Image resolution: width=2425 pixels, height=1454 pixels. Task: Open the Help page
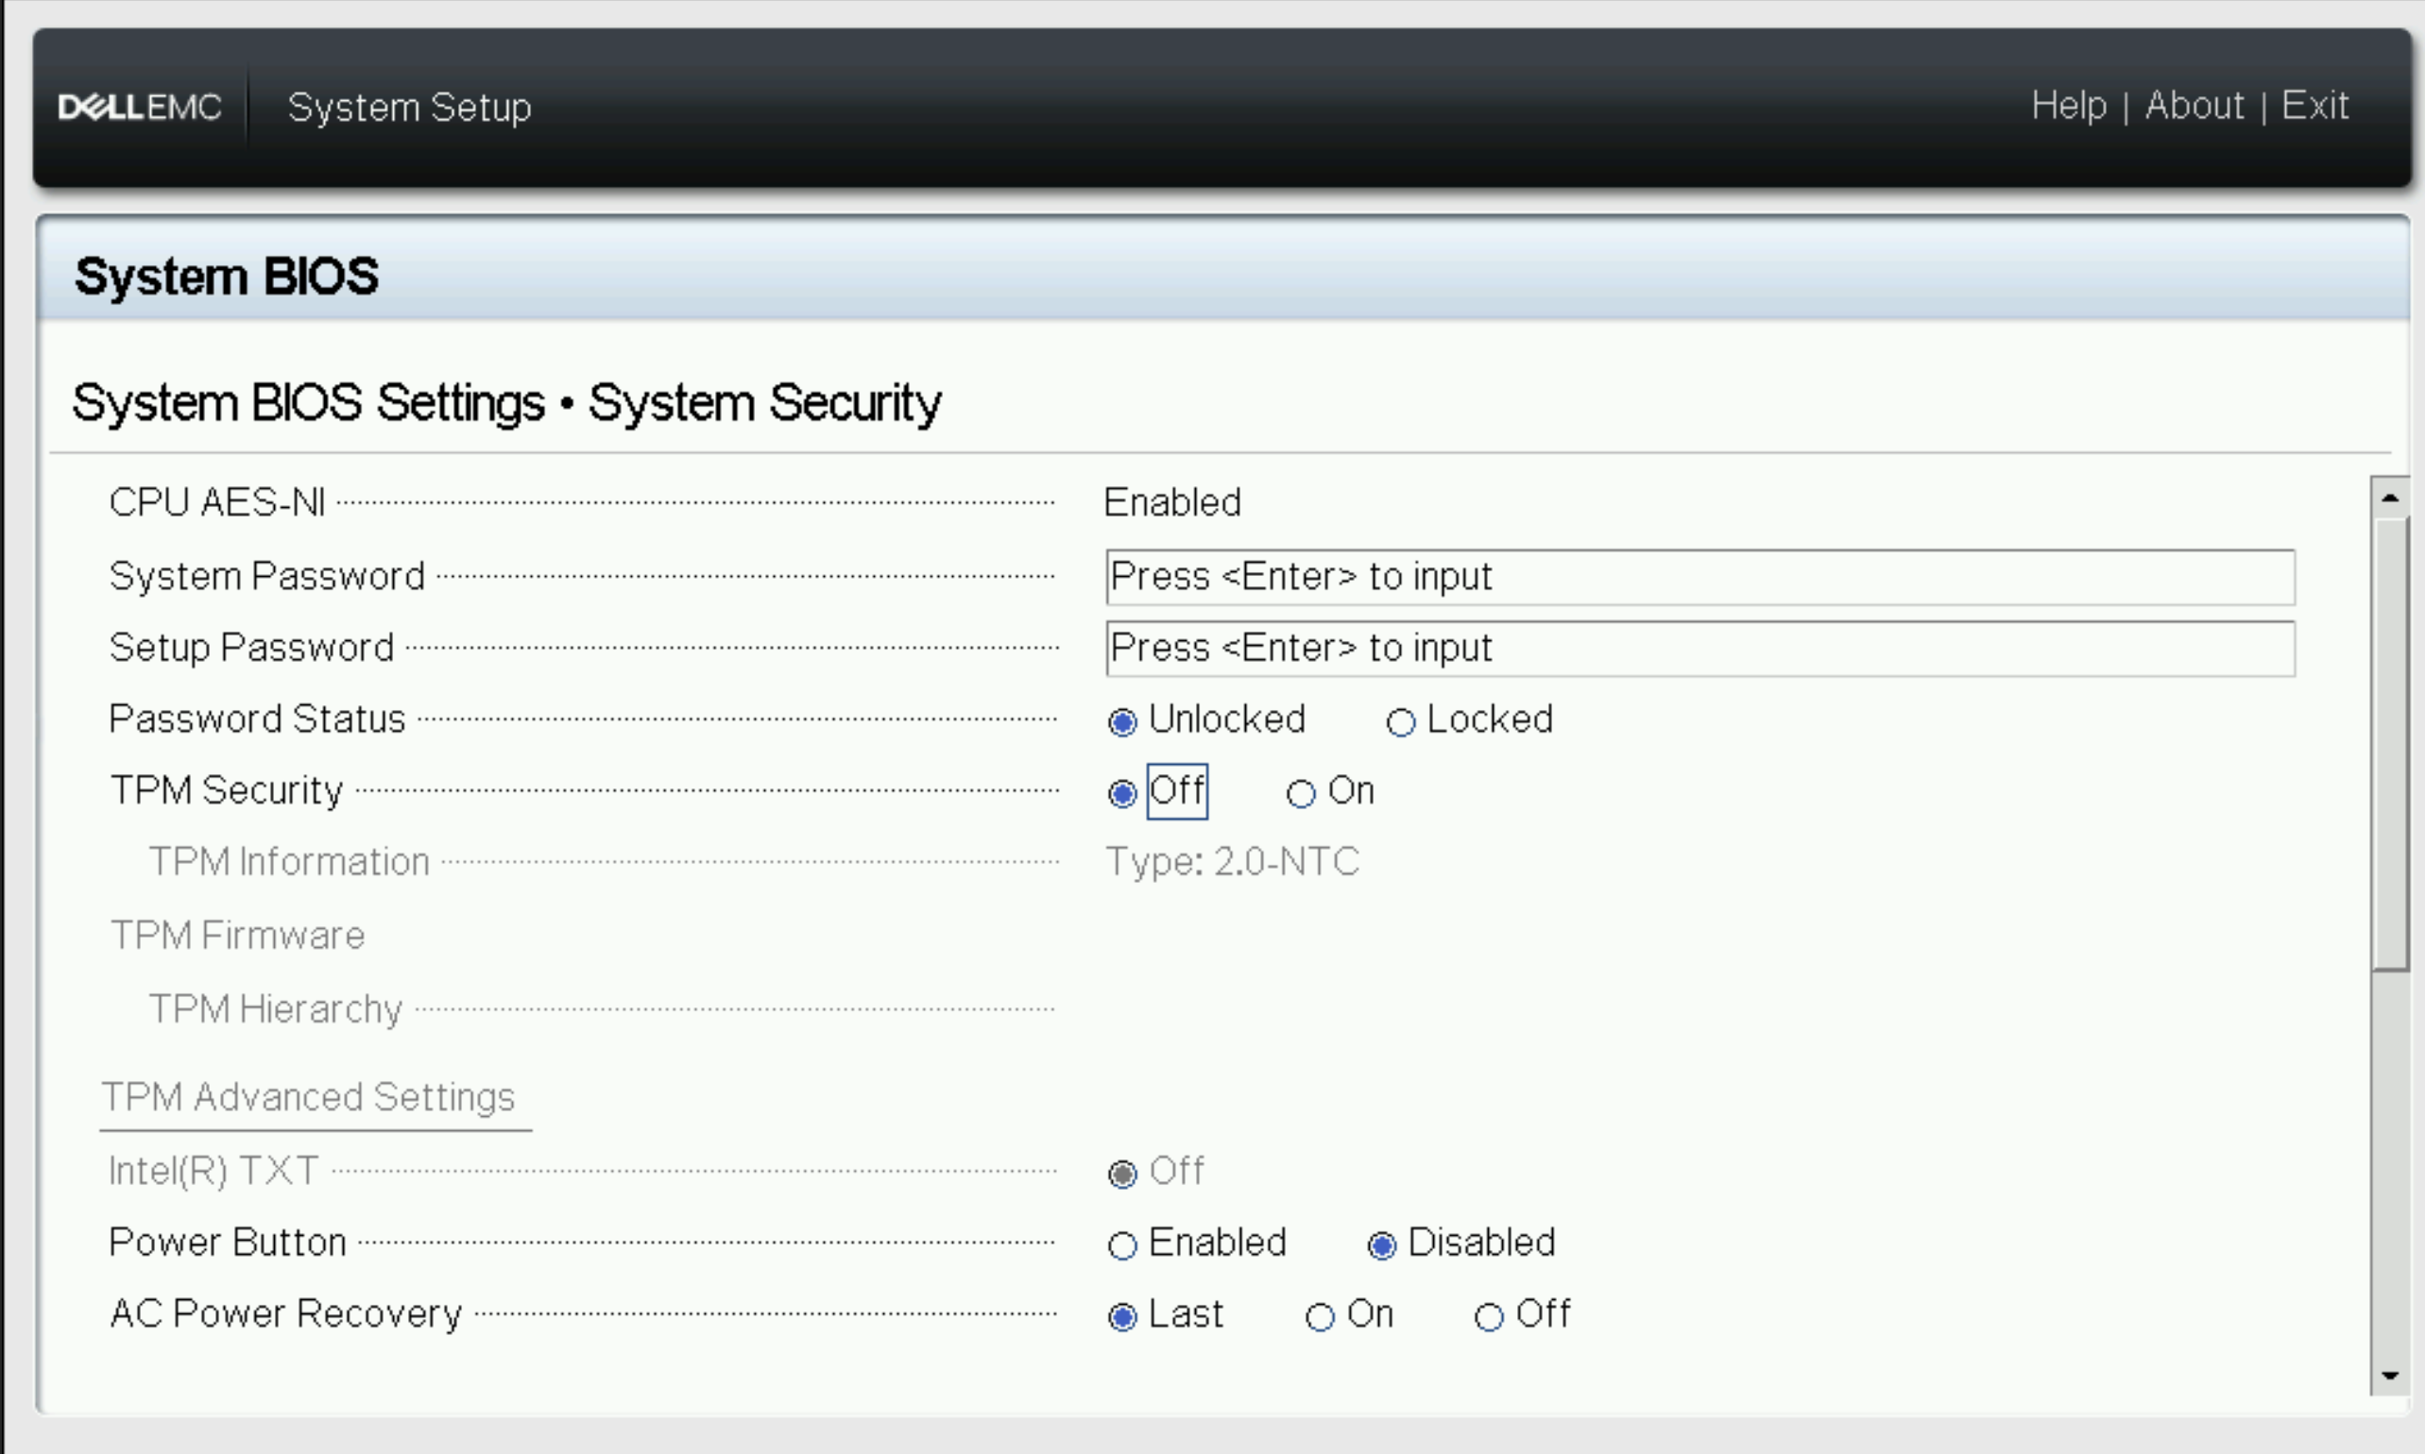click(2069, 105)
